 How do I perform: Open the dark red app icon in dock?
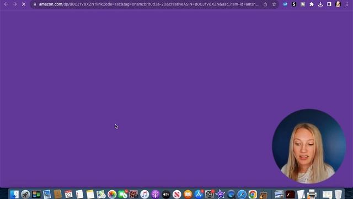290,194
